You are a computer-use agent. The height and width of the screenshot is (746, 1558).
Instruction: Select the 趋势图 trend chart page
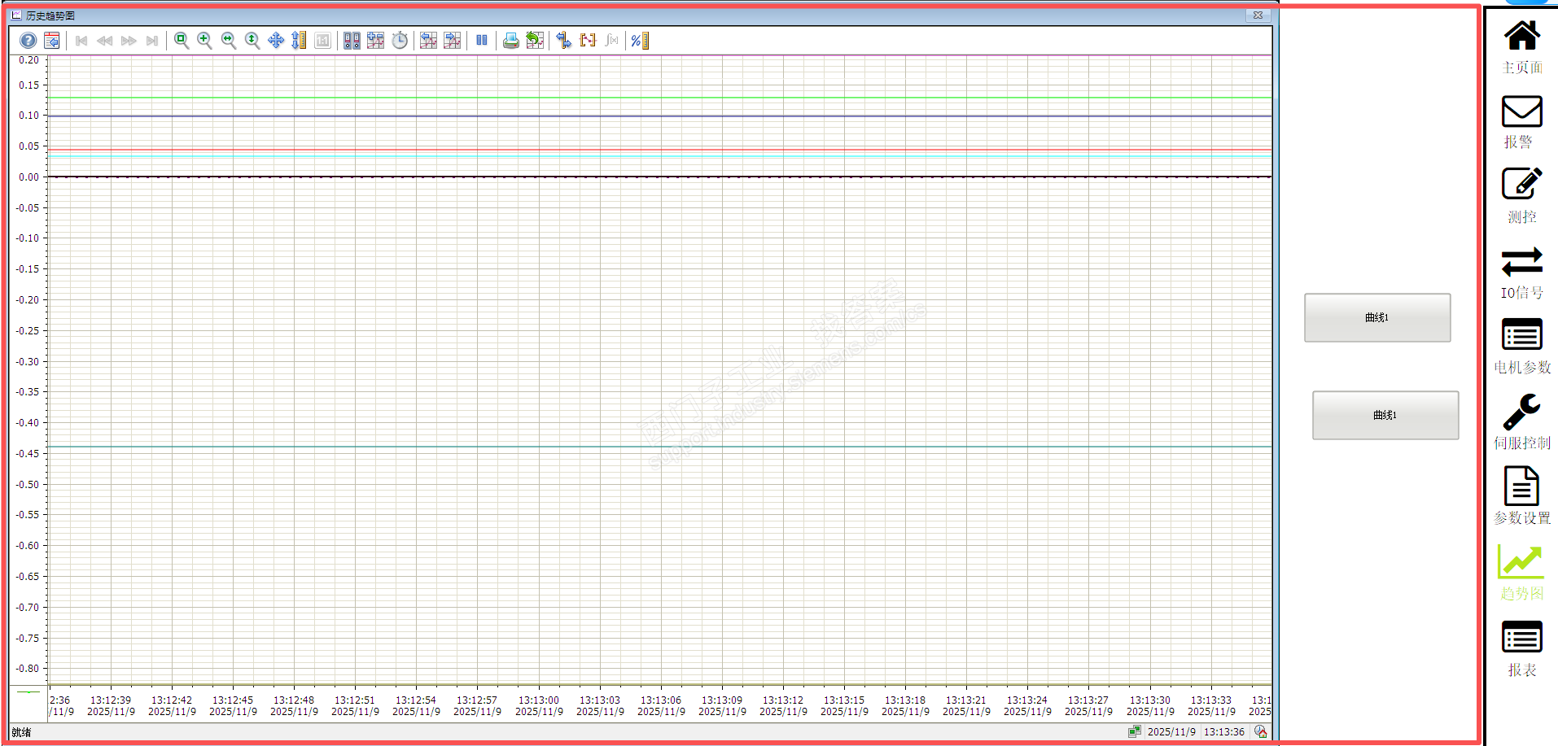coord(1522,573)
